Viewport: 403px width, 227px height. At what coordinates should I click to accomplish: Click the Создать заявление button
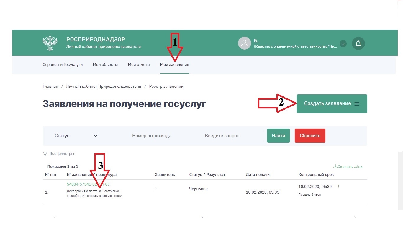(327, 104)
